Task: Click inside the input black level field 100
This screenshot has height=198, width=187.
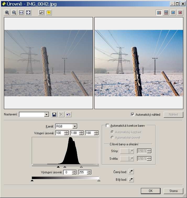Action: tap(60, 133)
